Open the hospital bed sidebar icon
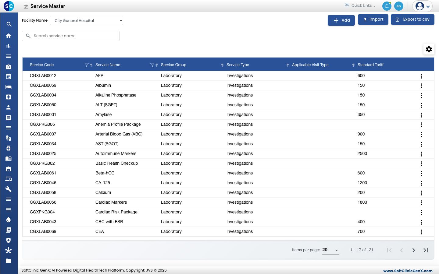Image resolution: width=439 pixels, height=274 pixels. [9, 87]
